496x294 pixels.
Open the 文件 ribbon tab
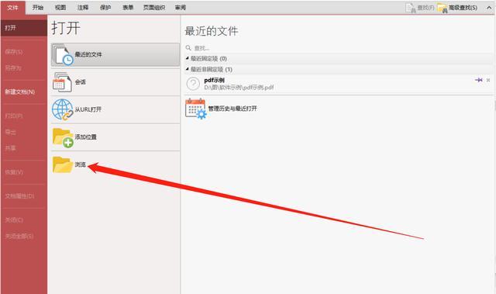point(12,7)
